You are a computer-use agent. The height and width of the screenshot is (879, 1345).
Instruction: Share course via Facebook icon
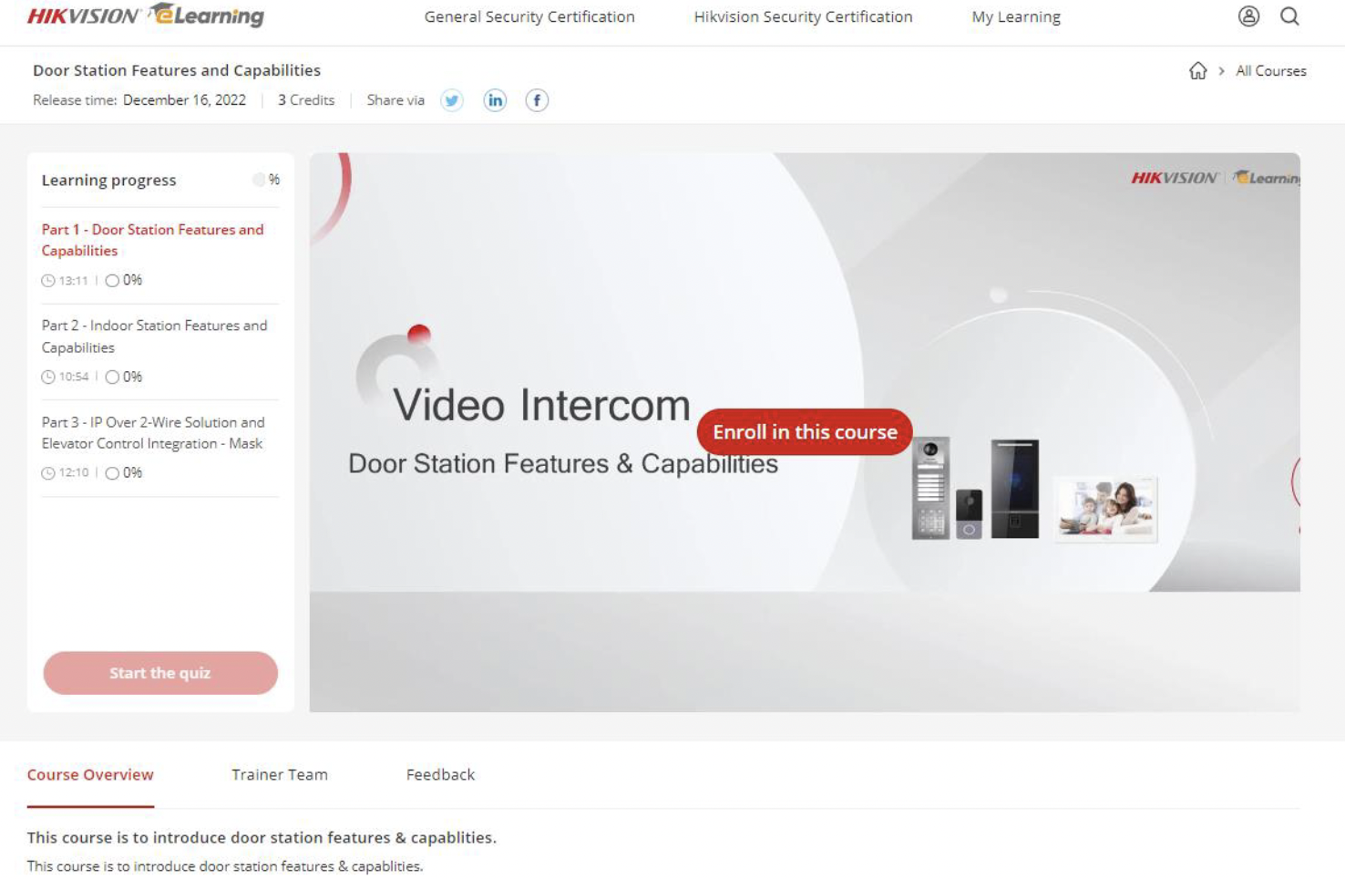(537, 100)
